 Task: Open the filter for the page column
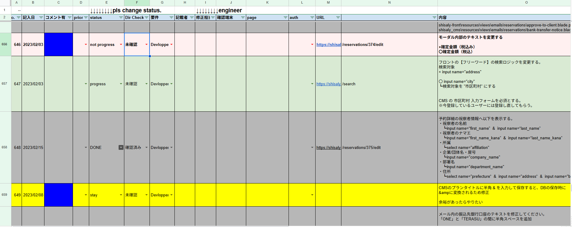[x=286, y=18]
